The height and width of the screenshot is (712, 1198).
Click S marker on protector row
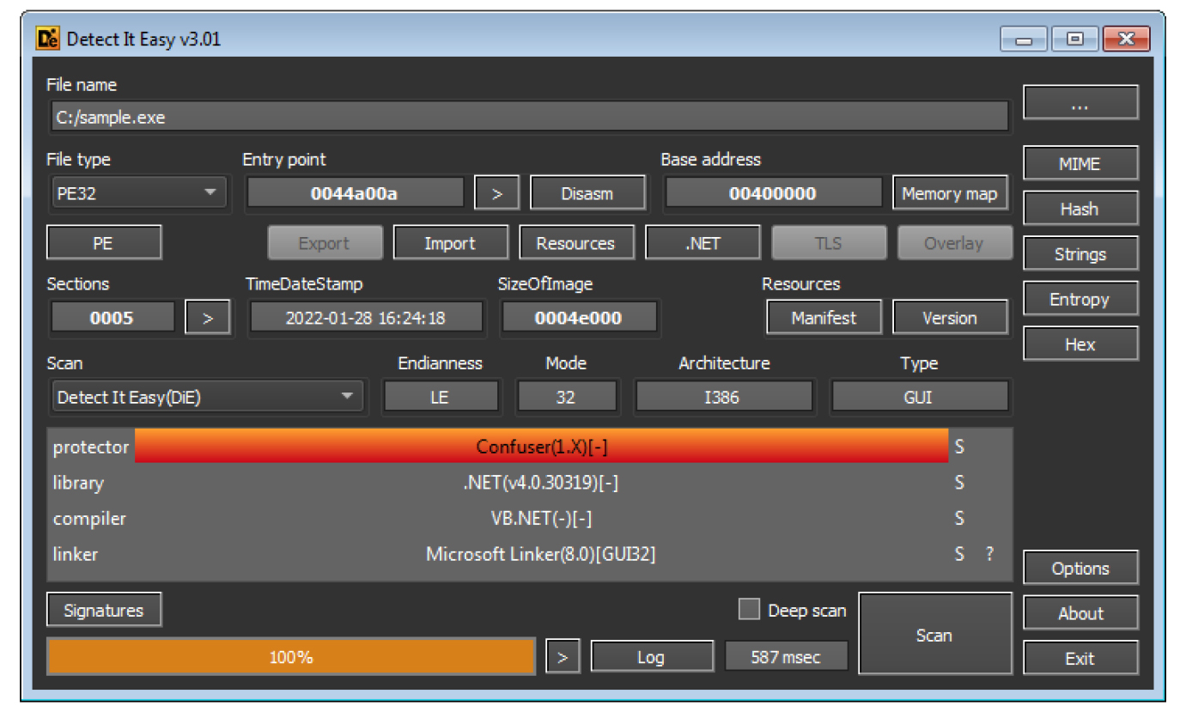click(x=959, y=447)
